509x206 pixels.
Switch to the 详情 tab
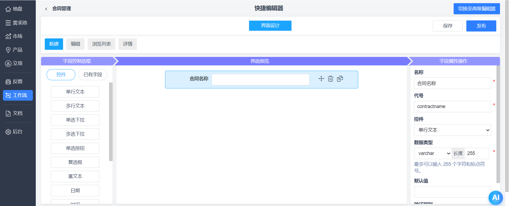pyautogui.click(x=128, y=44)
